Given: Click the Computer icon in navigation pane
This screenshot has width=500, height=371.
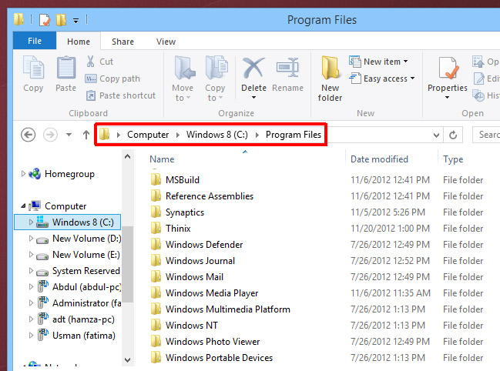Looking at the screenshot, I should [x=35, y=206].
